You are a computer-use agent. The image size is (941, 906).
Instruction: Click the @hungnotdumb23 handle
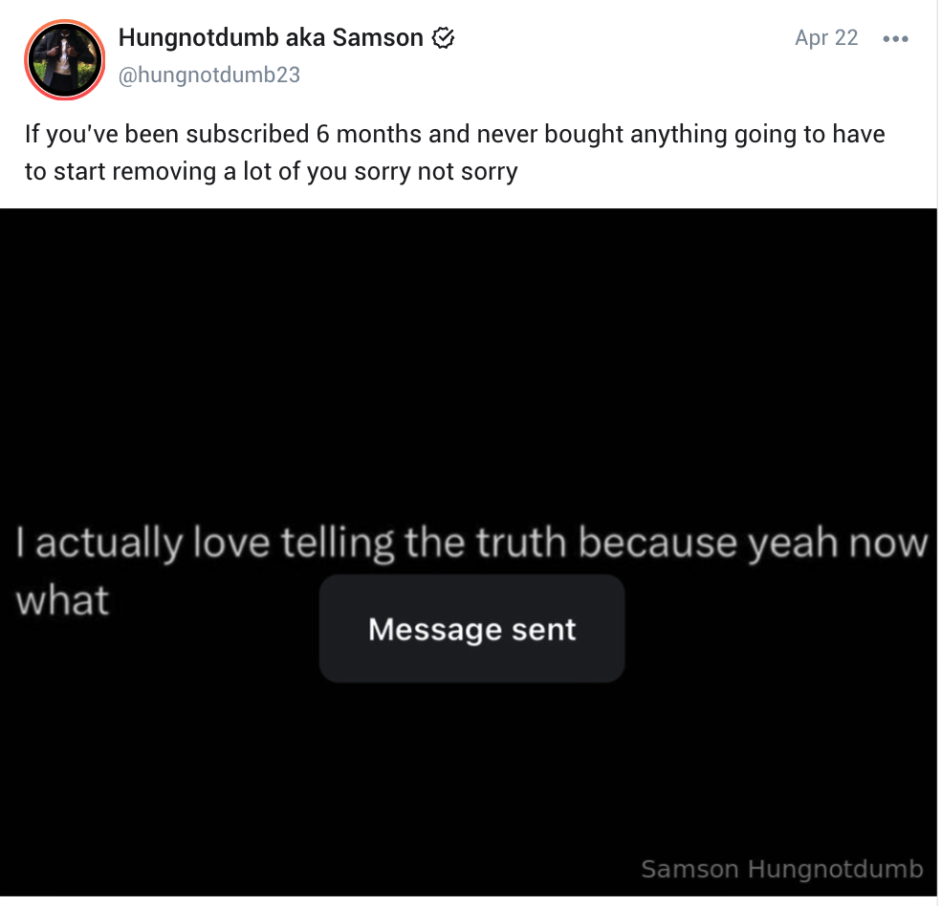(208, 75)
